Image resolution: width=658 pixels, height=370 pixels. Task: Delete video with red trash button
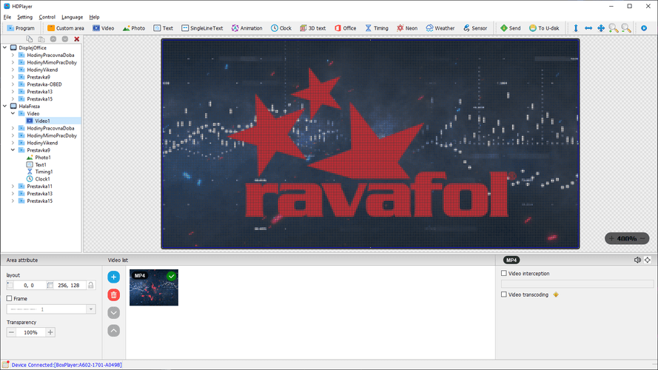[x=113, y=295]
